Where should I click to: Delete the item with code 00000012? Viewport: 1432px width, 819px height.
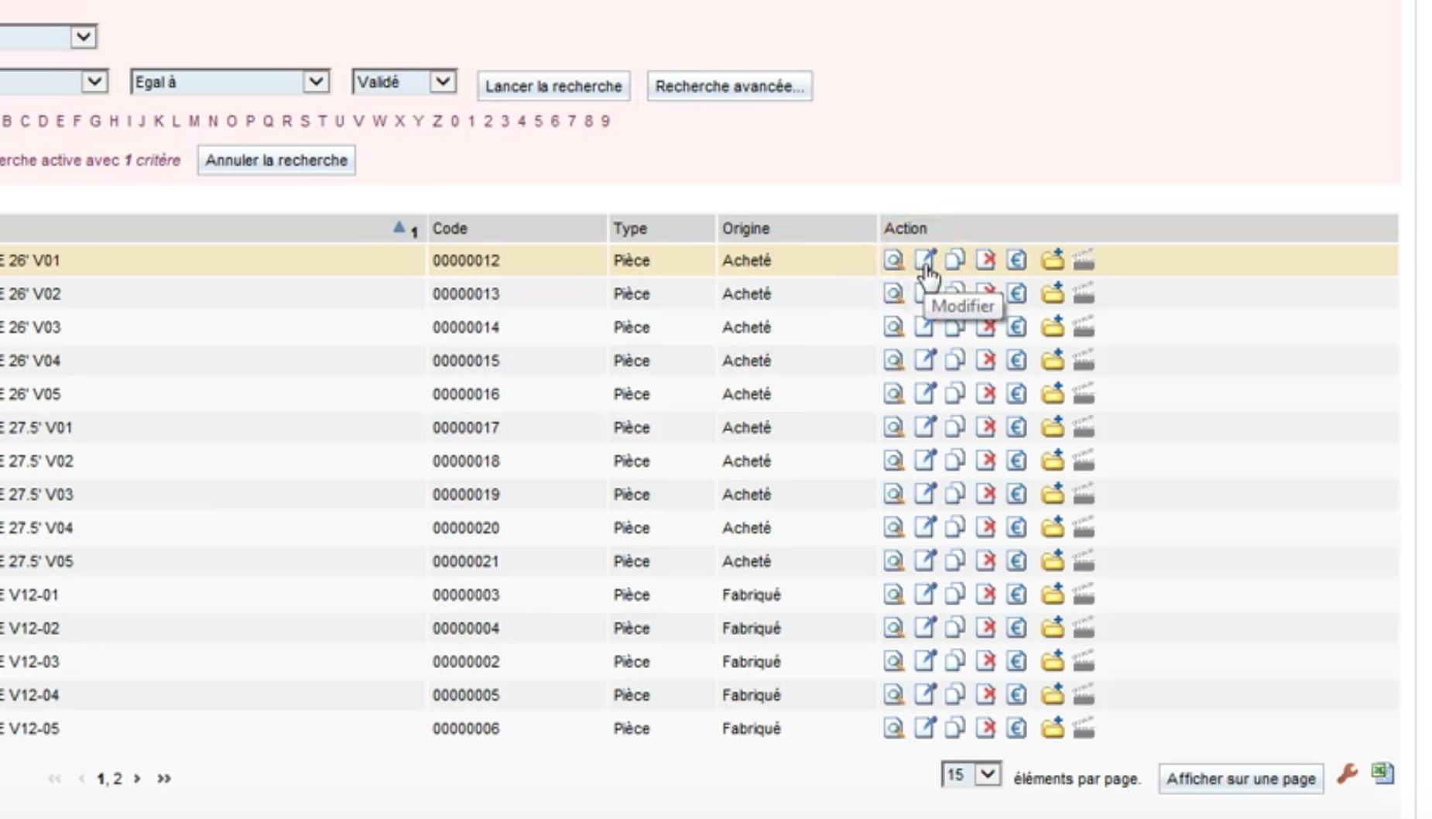point(985,260)
